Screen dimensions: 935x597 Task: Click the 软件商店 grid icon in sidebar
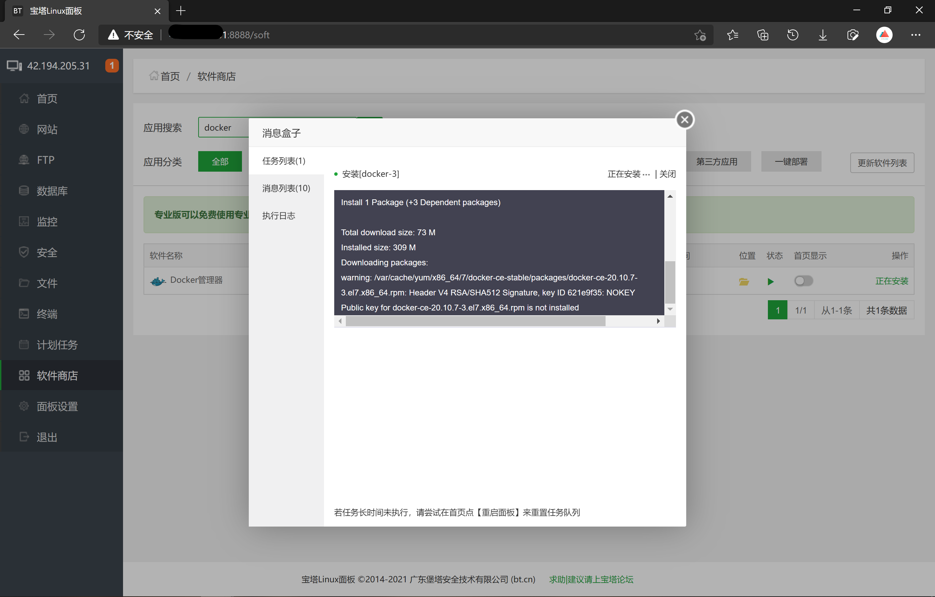(x=24, y=375)
